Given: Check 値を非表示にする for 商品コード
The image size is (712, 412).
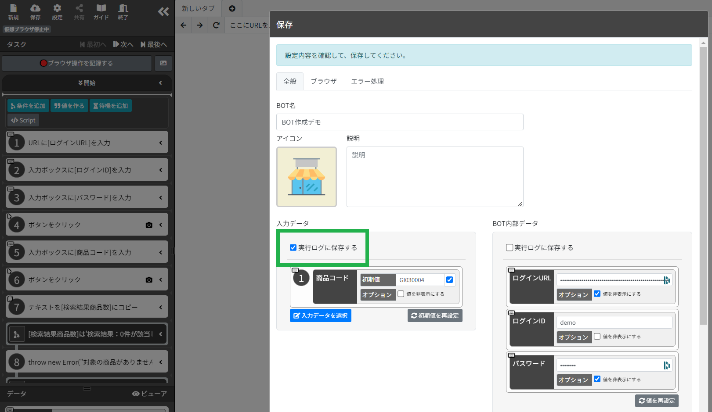Looking at the screenshot, I should point(401,294).
